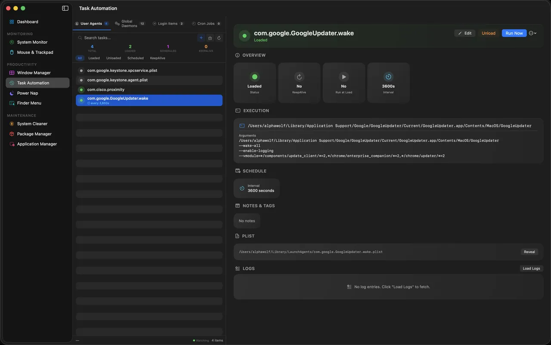
Task: Click the Search tasks field
Action: click(x=136, y=38)
